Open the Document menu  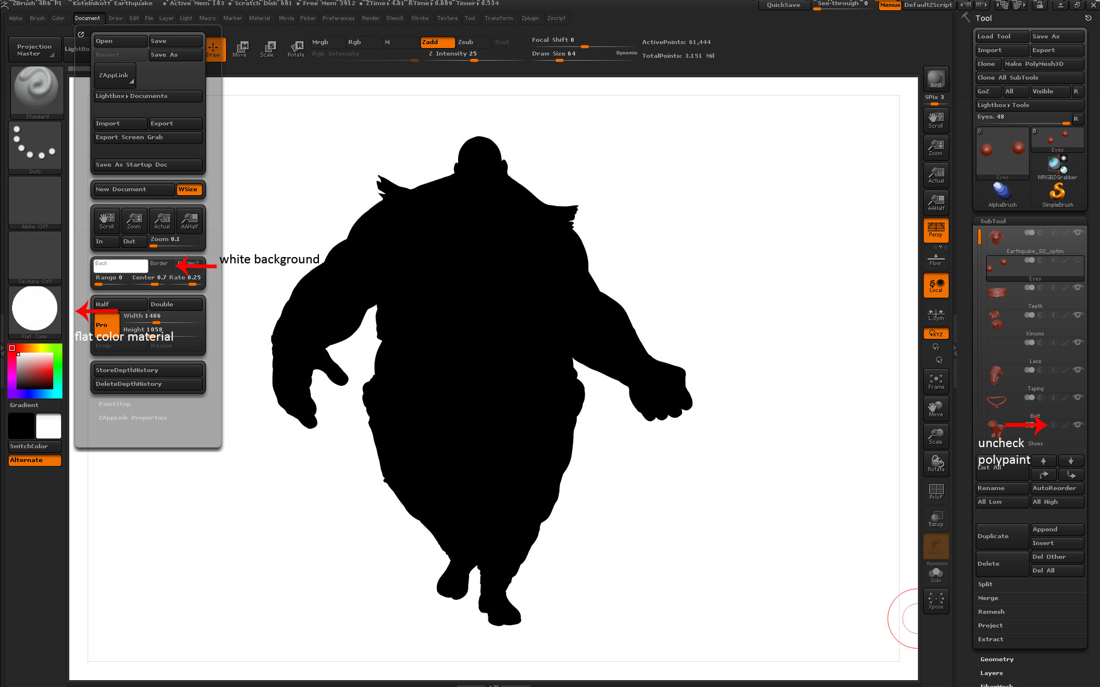pyautogui.click(x=88, y=18)
